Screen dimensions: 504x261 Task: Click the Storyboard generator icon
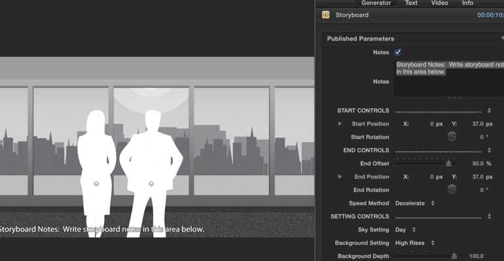tap(325, 15)
